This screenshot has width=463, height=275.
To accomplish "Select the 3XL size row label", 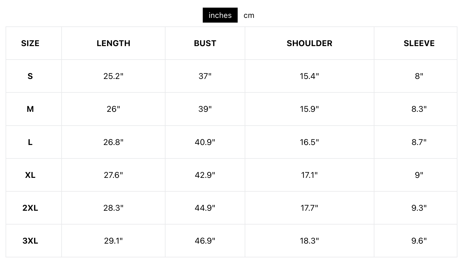I will coord(30,241).
